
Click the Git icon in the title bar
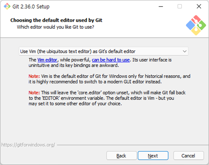(7, 6)
